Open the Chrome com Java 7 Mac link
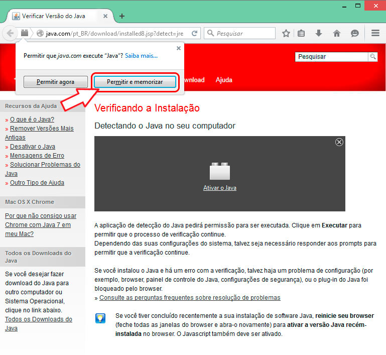 pyautogui.click(x=41, y=225)
